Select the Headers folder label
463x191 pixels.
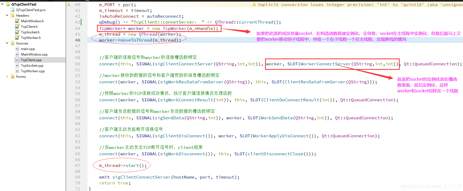pos(23,15)
